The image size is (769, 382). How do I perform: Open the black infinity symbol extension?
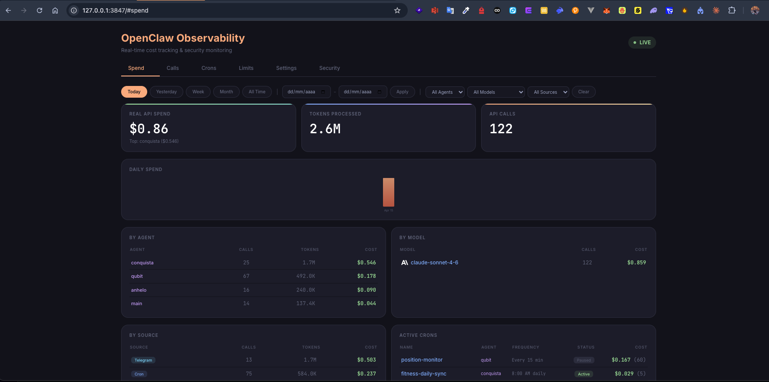point(497,10)
